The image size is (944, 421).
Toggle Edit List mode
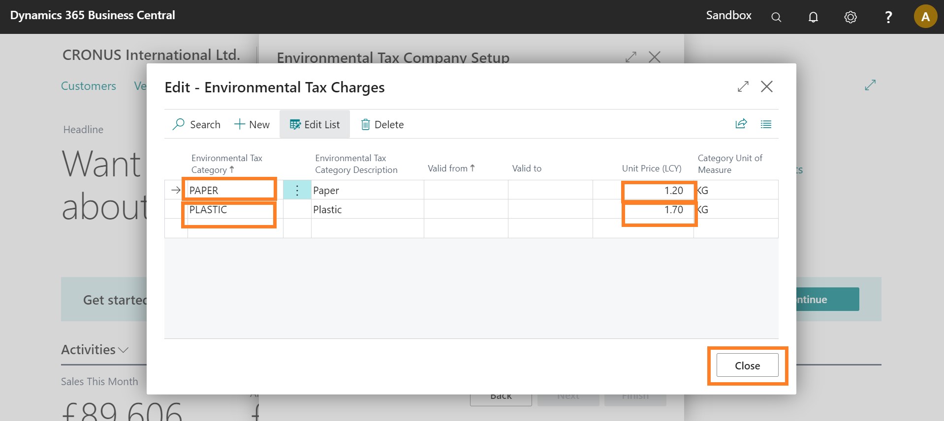(x=315, y=125)
